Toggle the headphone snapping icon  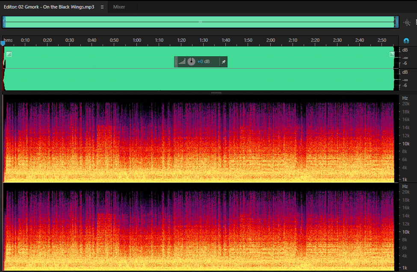[406, 41]
